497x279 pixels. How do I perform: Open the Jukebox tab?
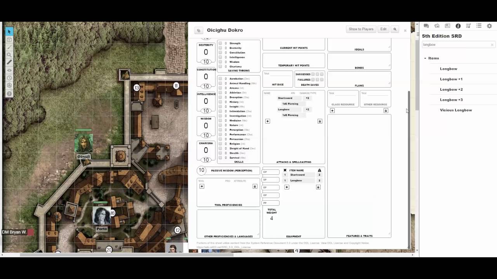click(x=468, y=26)
